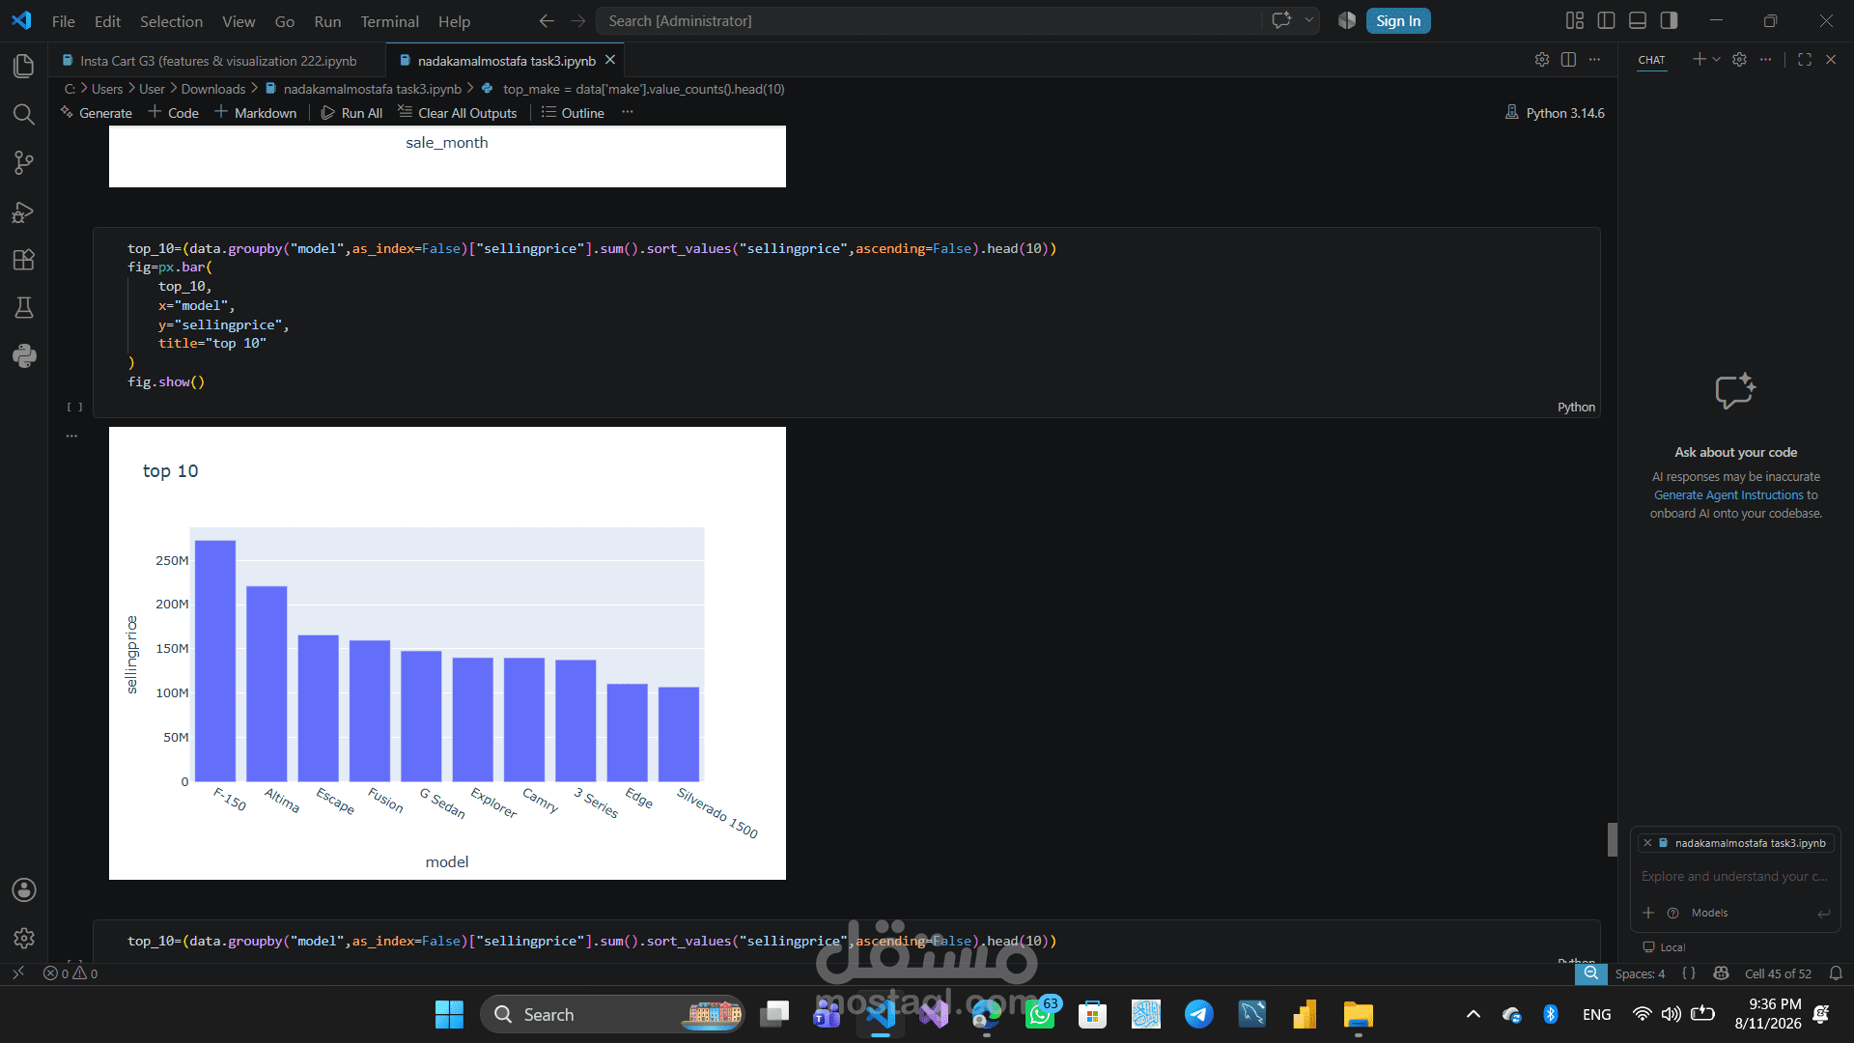Screen dimensions: 1854x1043
Task: Start a new chat with the plus icon
Action: [x=1699, y=60]
